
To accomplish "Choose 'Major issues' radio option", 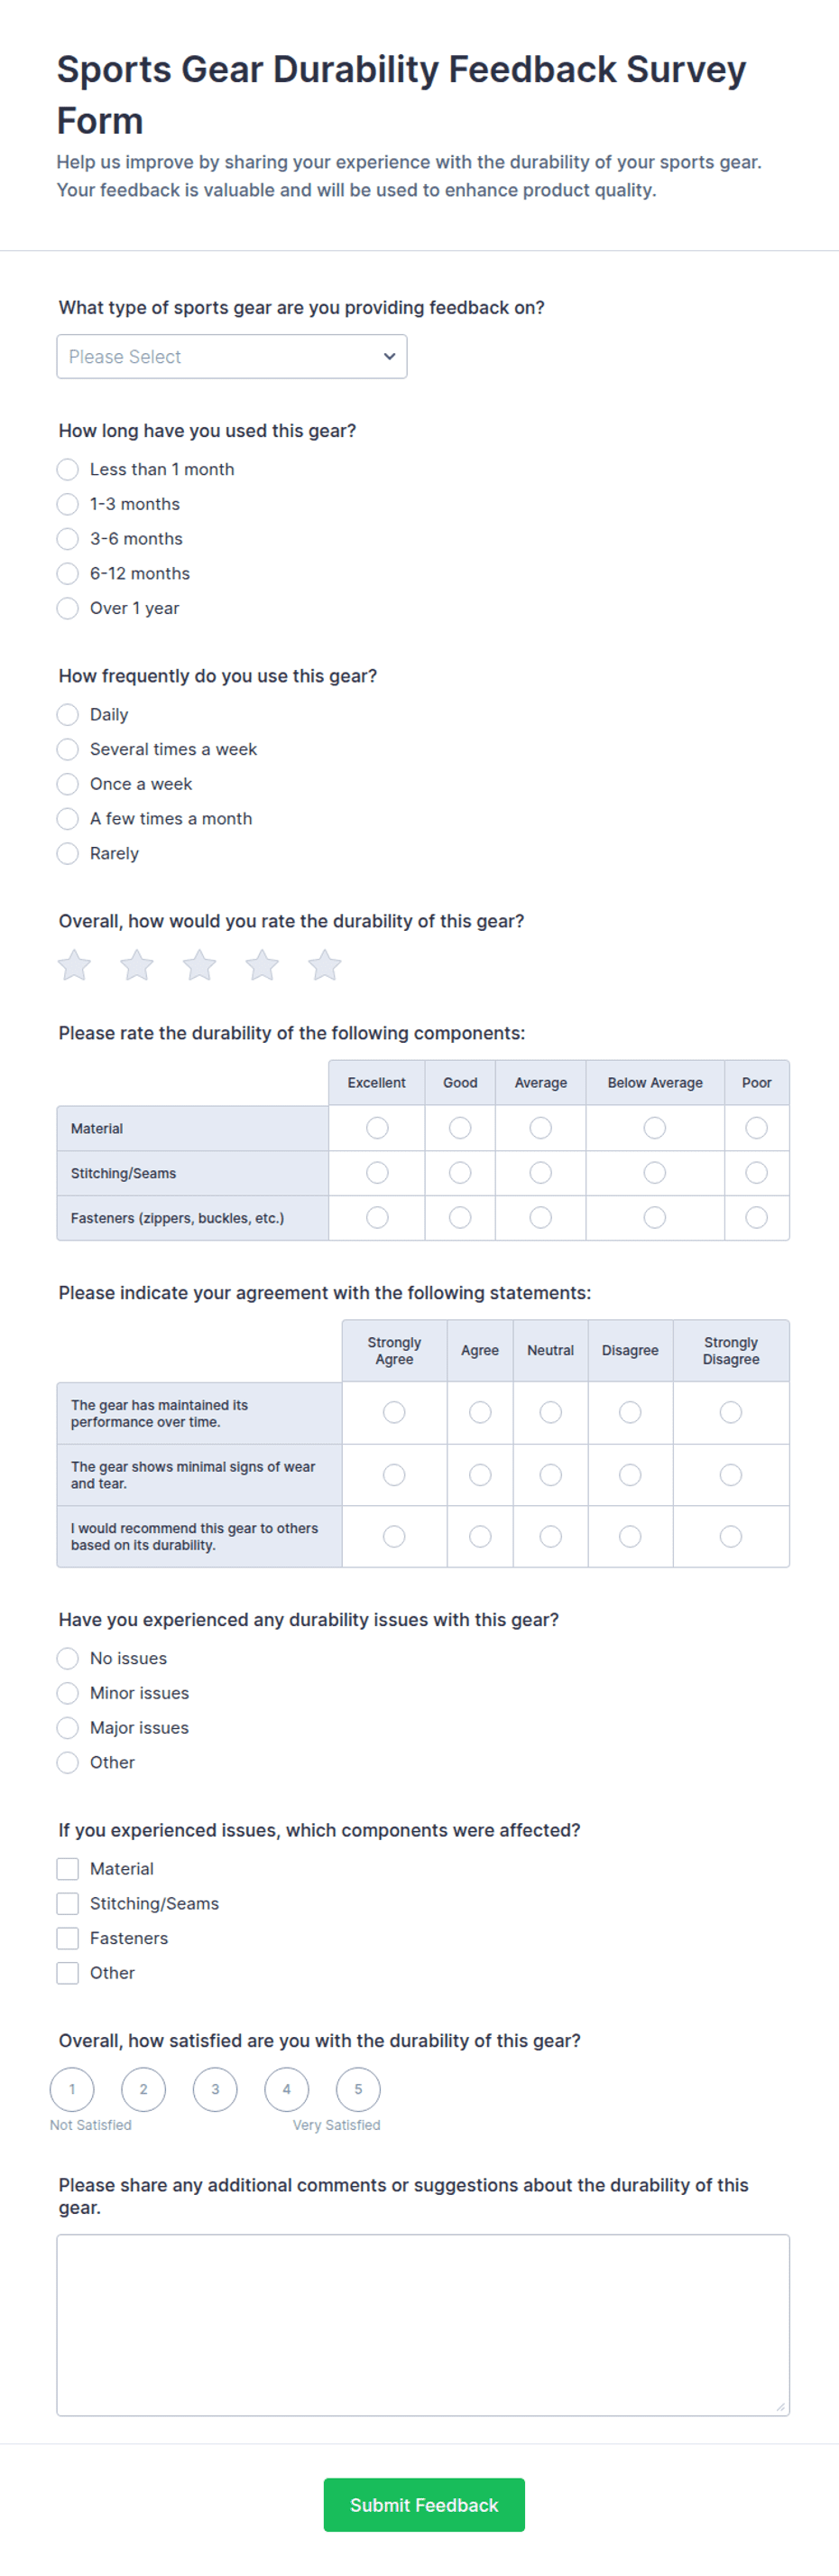I will coord(67,1728).
